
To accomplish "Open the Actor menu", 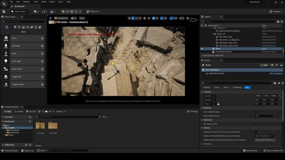I will [x=61, y=2].
